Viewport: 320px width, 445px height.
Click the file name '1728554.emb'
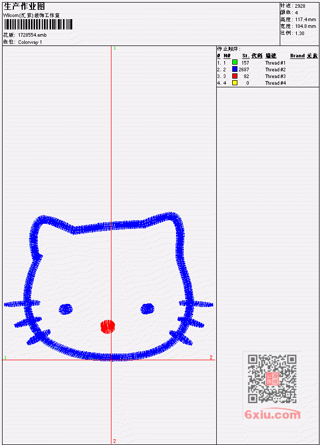[x=33, y=35]
